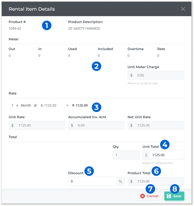194x206 pixels.
Task: Click the numbered marker 3 badge
Action: [96, 107]
